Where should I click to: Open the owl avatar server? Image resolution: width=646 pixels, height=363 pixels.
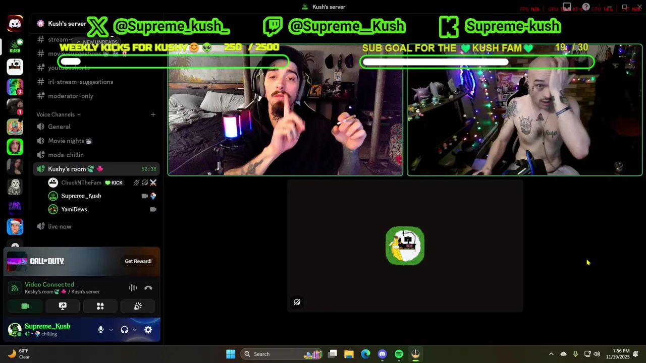[15, 187]
